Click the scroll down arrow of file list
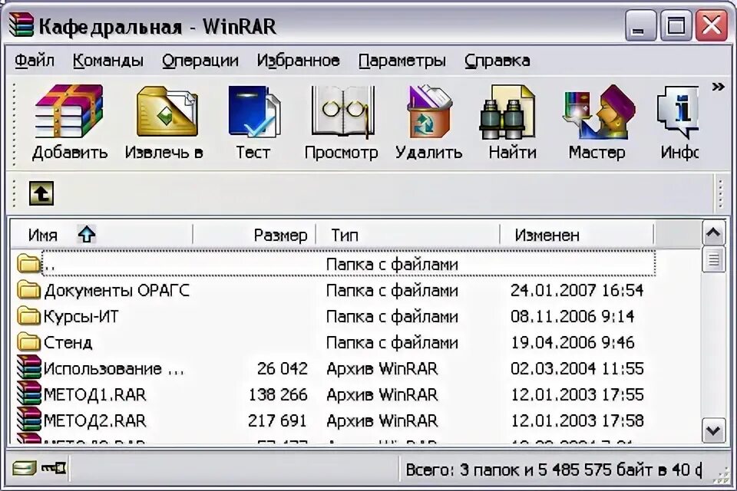737x491 pixels. pos(713,430)
